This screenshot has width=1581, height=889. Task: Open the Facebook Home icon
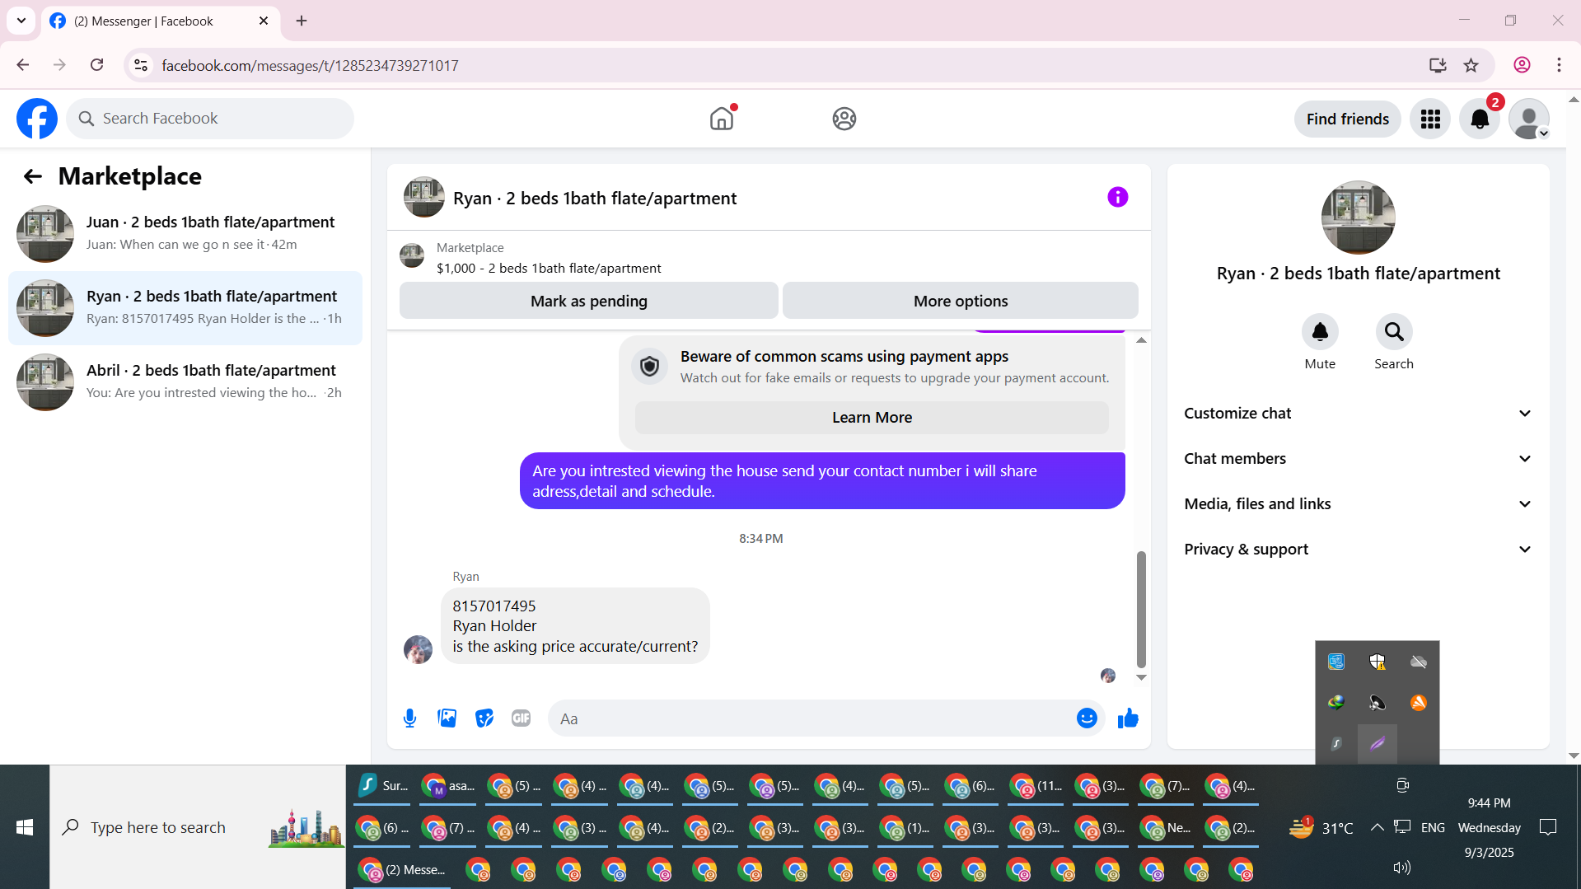point(722,119)
